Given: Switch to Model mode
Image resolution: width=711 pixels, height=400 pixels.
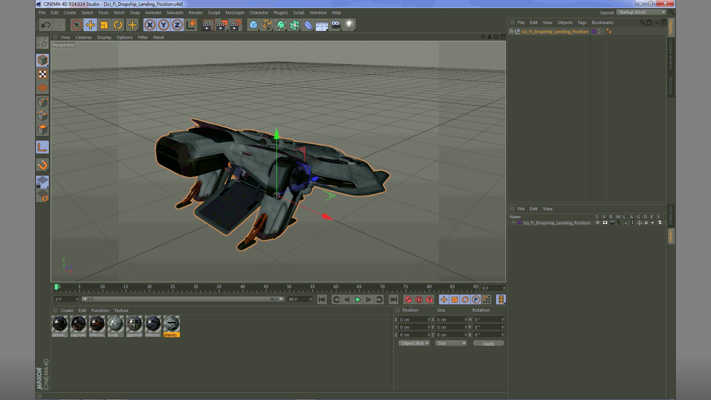Looking at the screenshot, I should click(x=43, y=60).
